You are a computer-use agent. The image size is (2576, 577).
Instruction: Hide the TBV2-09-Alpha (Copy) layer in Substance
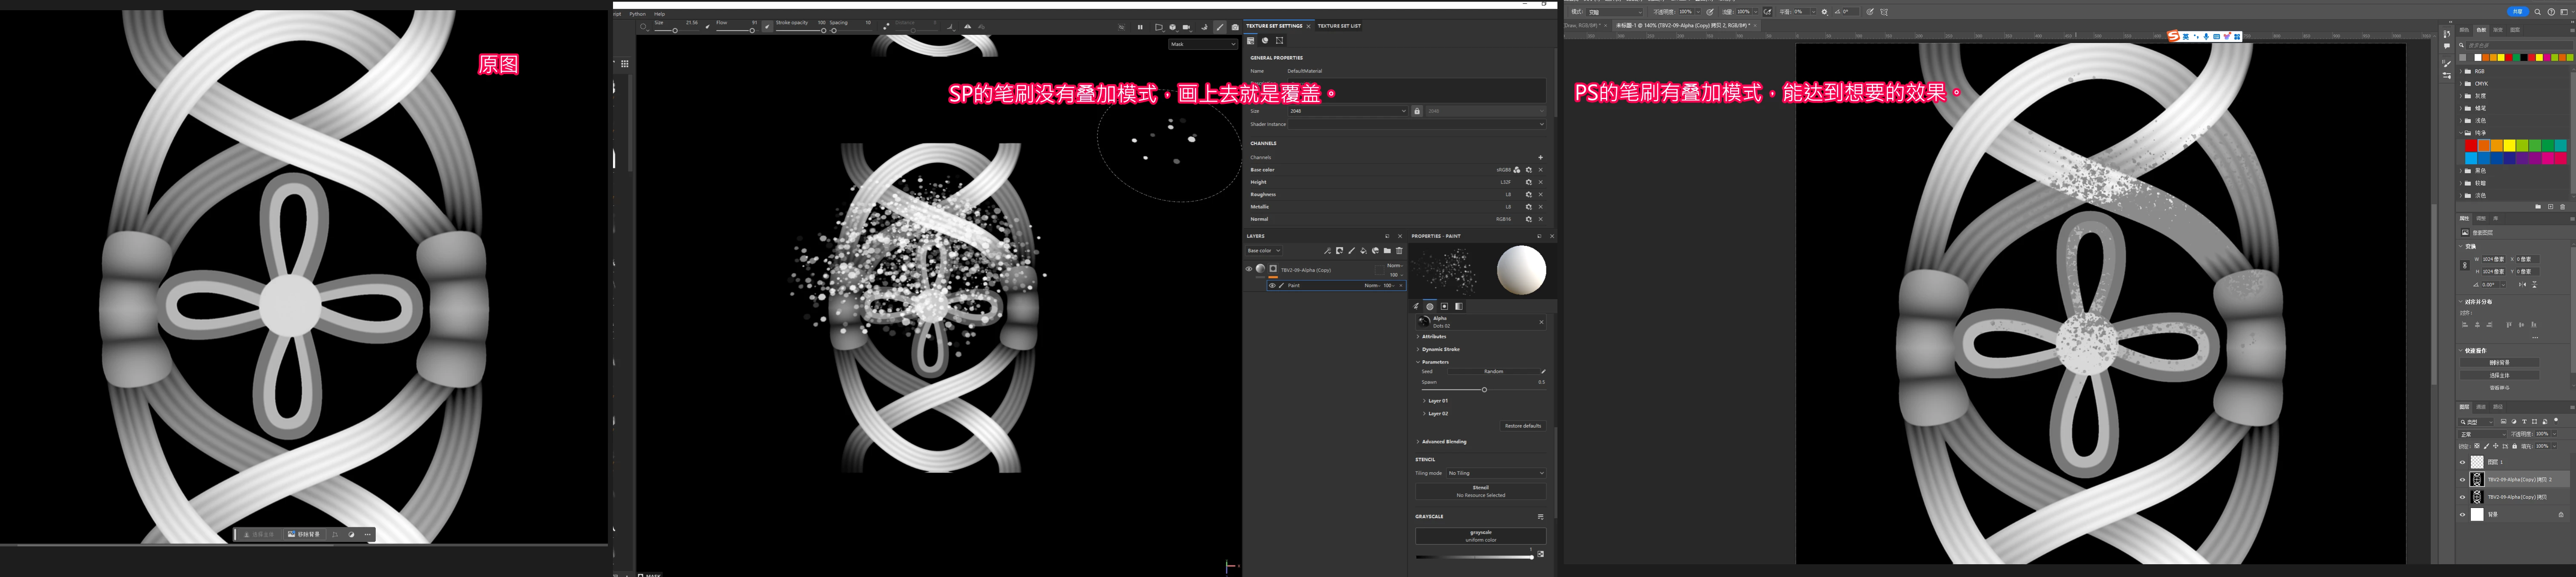pos(1249,269)
